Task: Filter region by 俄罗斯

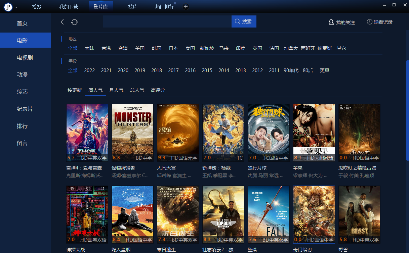Action: (325, 48)
